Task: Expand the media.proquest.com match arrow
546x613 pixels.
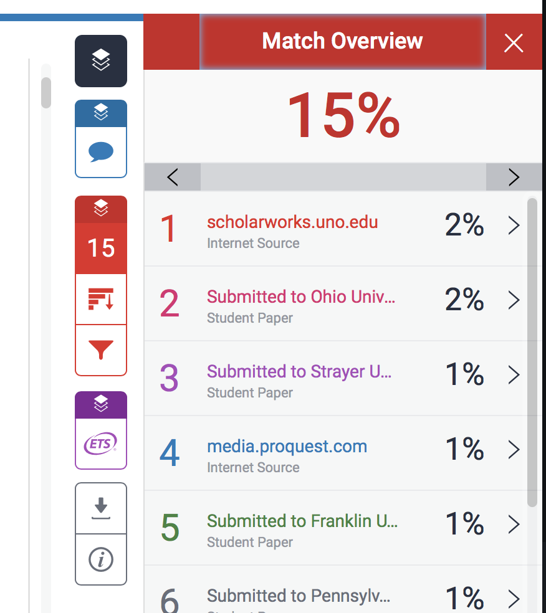Action: (514, 450)
